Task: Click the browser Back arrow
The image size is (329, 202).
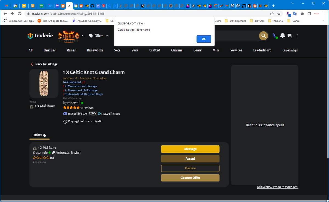Action: (x=5, y=14)
